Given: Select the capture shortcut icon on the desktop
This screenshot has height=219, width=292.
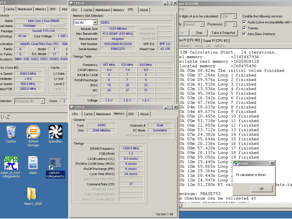Looking at the screenshot, I should (x=55, y=163).
